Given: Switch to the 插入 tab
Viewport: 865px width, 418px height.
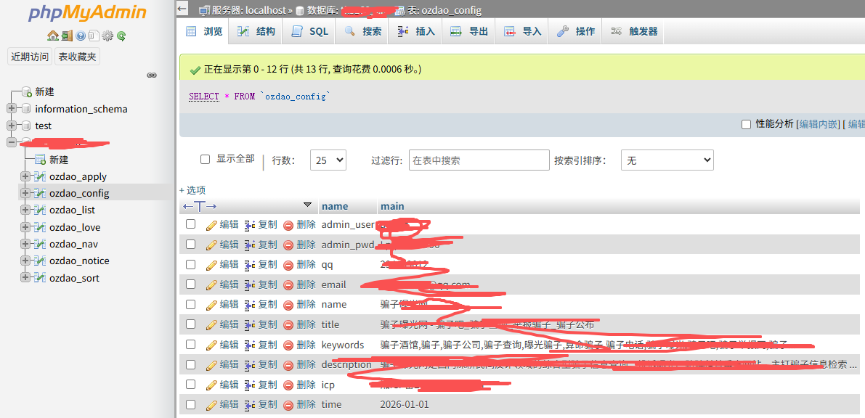Looking at the screenshot, I should coord(416,31).
